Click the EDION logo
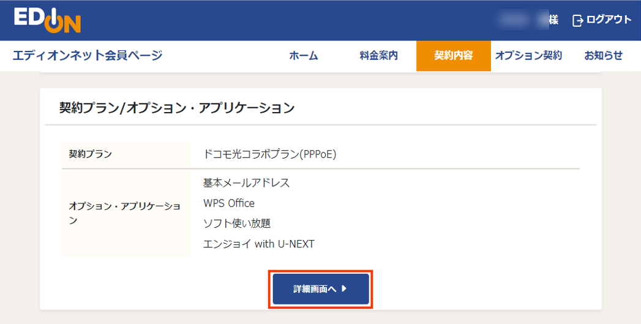Screen dimensions: 641x324 point(47,20)
